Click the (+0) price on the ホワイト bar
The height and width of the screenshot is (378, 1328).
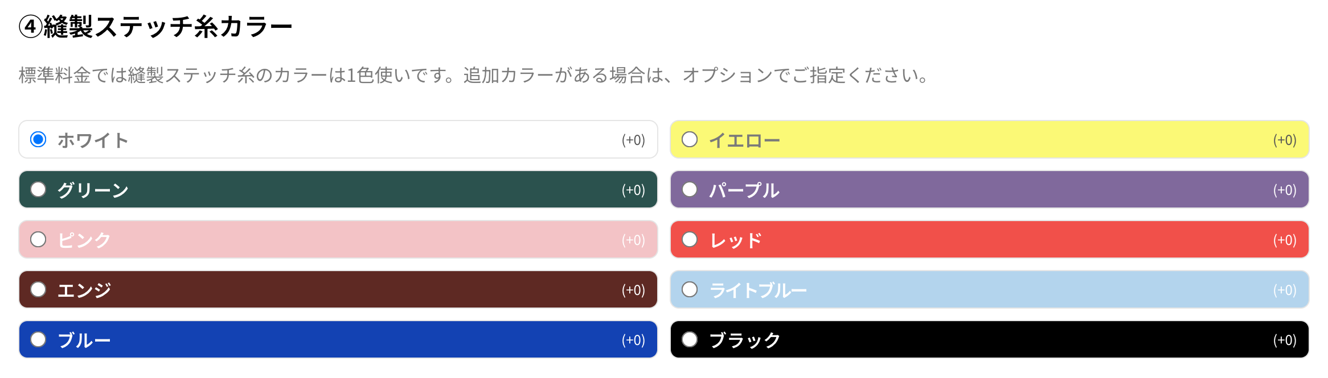pos(633,140)
